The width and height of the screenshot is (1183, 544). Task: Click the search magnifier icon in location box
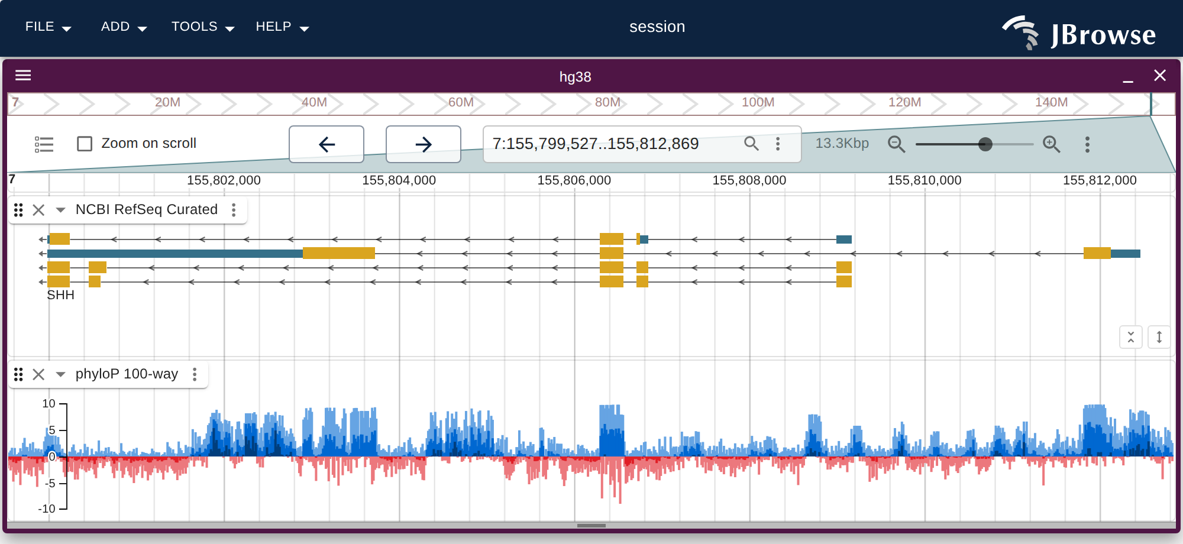click(x=751, y=144)
